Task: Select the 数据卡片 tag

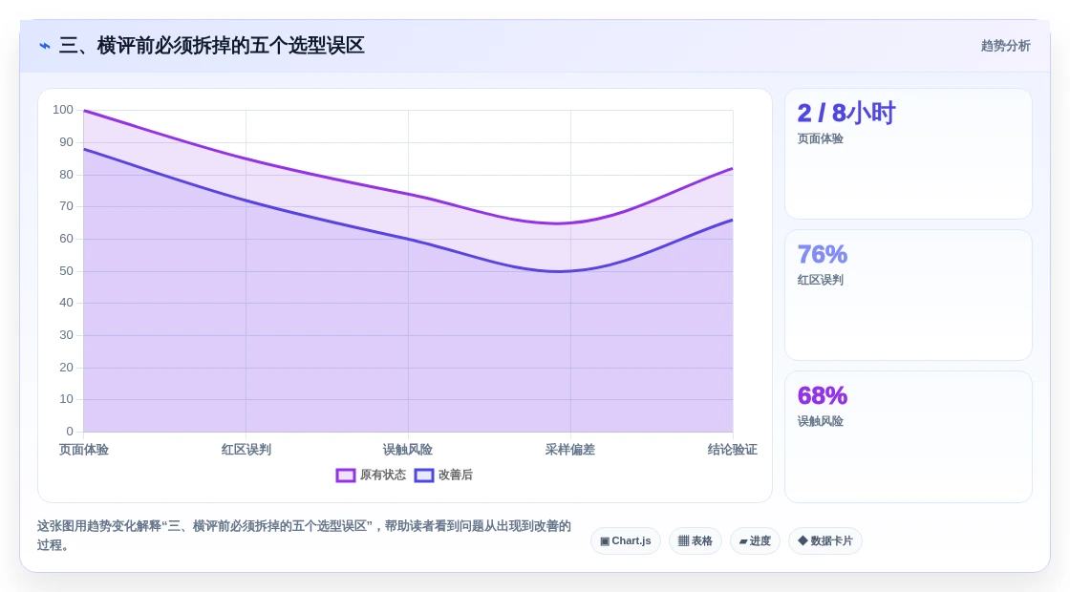Action: 825,540
